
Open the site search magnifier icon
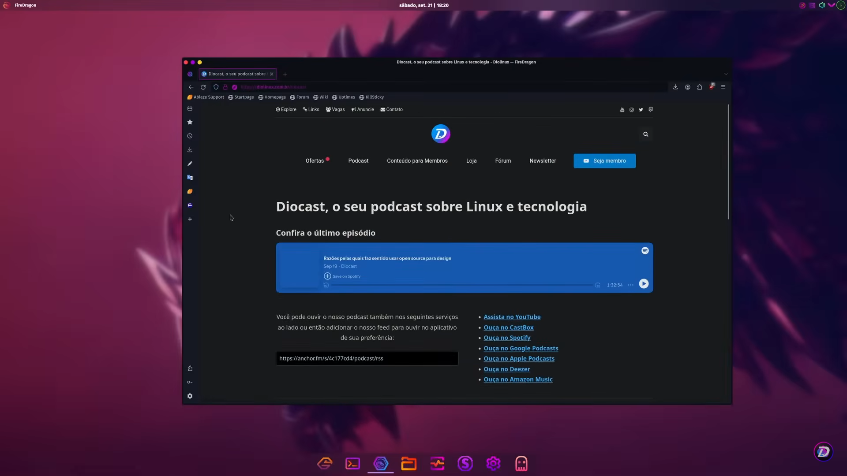pyautogui.click(x=645, y=134)
